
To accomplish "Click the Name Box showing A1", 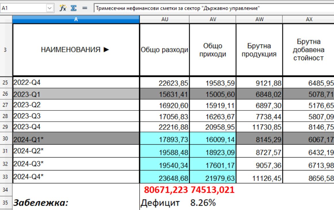I will (x=23, y=8).
